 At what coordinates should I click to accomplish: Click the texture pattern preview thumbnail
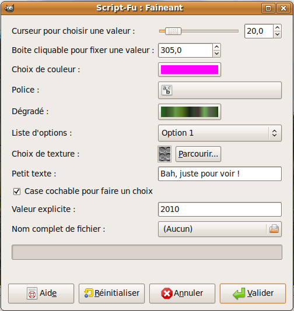[164, 154]
